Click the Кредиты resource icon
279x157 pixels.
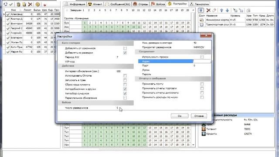(204, 134)
